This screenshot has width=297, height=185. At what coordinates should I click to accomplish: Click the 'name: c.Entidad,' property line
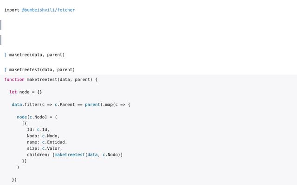point(47,142)
